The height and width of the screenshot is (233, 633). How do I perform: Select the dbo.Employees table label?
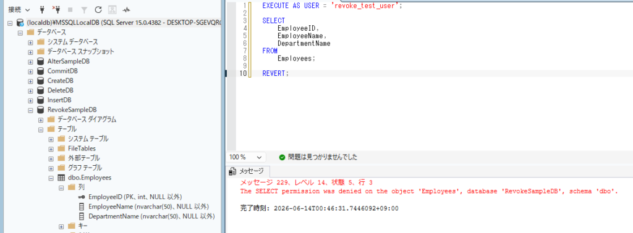[90, 178]
